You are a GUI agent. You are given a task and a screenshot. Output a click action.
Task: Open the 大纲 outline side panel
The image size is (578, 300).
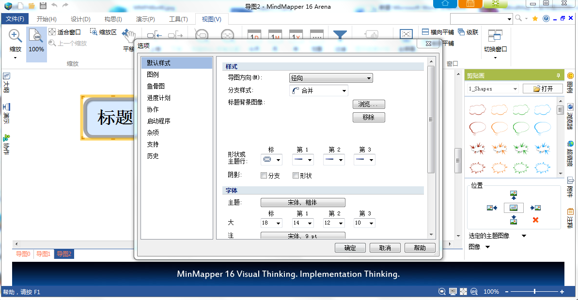6,83
